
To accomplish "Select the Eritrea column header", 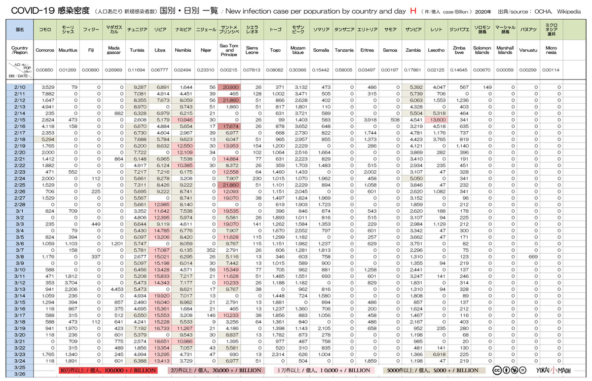I will pos(367,50).
